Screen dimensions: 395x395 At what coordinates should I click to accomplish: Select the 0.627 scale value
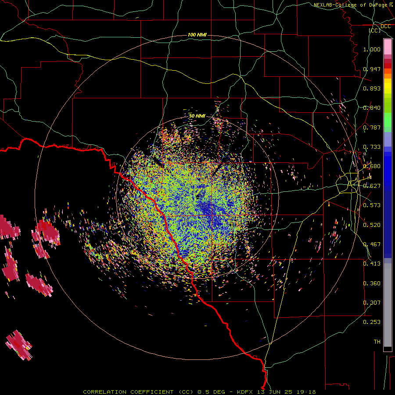[x=372, y=186]
